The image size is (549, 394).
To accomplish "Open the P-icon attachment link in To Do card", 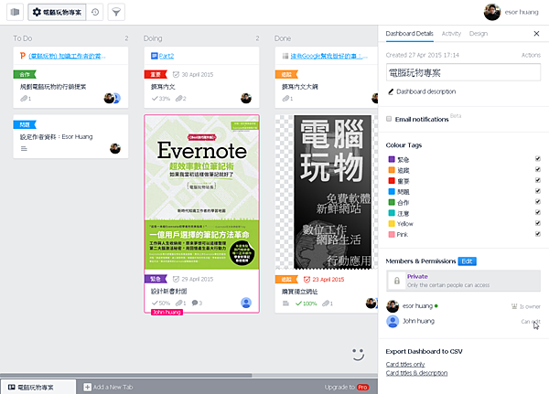I will point(67,56).
